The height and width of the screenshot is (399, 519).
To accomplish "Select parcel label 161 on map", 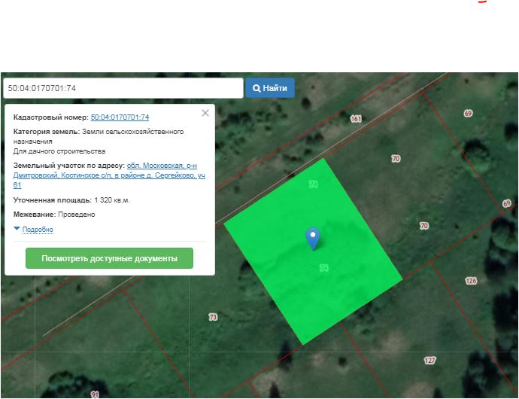I will (356, 119).
